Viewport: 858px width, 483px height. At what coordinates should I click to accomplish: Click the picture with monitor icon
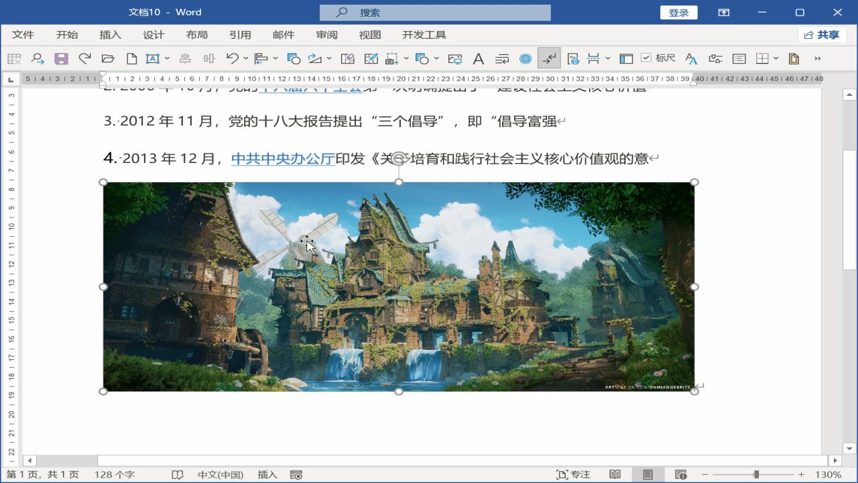tap(455, 59)
